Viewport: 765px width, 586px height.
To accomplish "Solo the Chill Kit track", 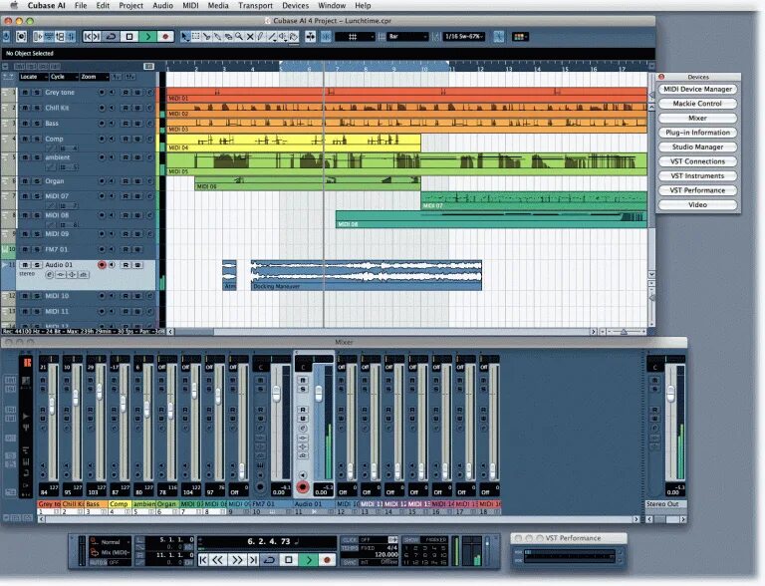I will click(37, 108).
